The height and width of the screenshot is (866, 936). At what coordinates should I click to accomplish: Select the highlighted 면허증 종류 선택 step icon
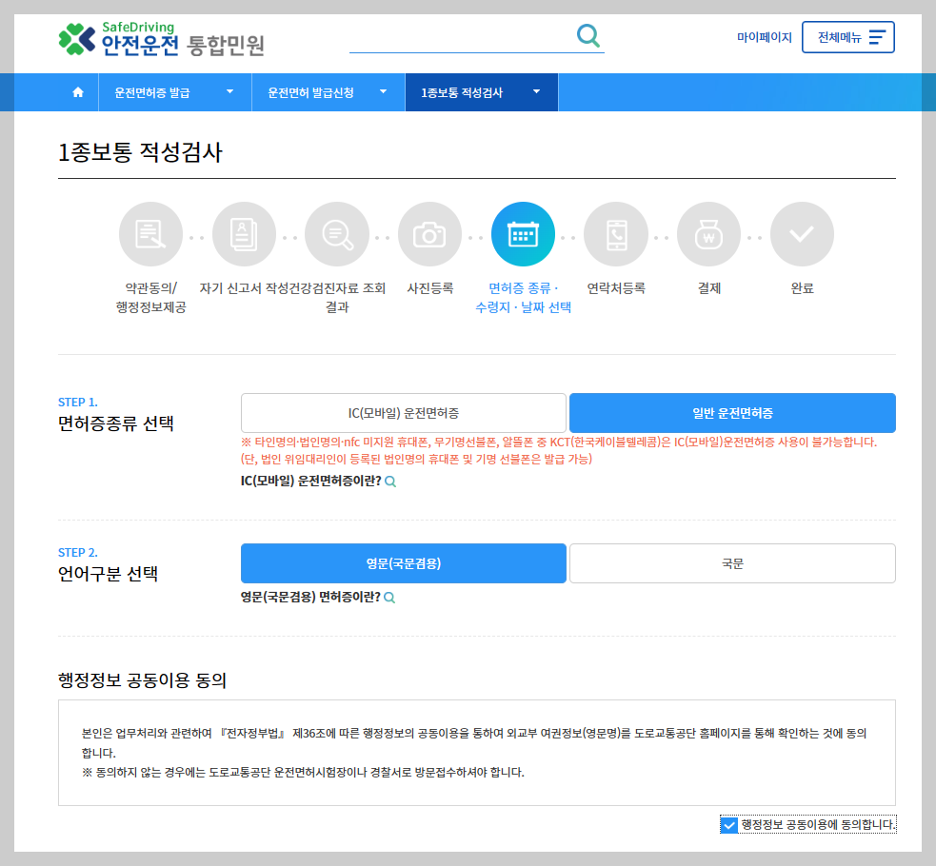523,233
